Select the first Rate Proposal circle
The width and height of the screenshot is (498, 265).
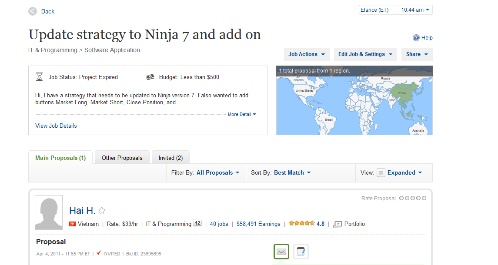(401, 198)
